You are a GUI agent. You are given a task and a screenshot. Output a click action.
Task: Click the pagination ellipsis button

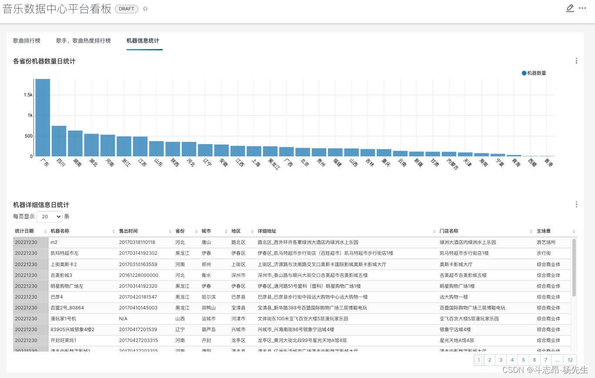(558, 360)
